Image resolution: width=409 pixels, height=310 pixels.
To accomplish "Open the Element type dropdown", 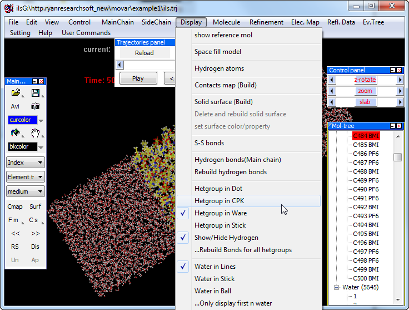I will 26,177.
